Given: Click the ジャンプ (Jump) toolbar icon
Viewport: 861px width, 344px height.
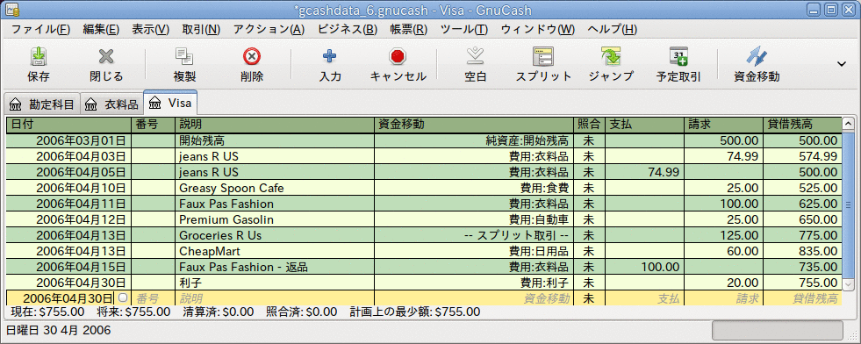Looking at the screenshot, I should tap(611, 56).
